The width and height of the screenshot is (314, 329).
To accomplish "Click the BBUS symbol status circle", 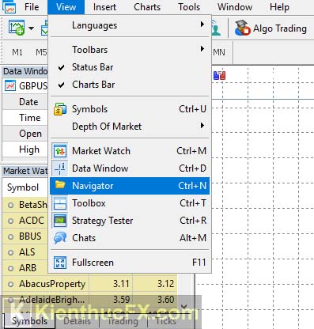I will 10,236.
